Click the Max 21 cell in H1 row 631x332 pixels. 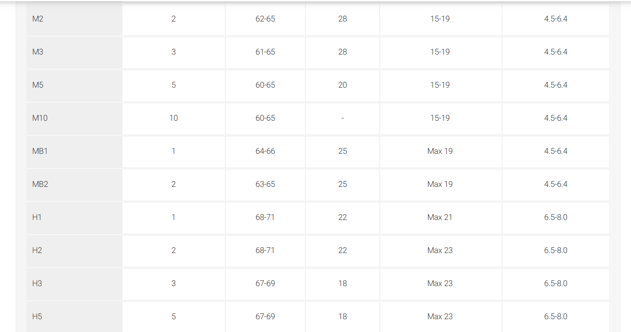440,217
